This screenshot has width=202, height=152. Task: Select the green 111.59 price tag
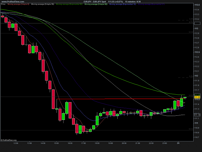click(197, 95)
